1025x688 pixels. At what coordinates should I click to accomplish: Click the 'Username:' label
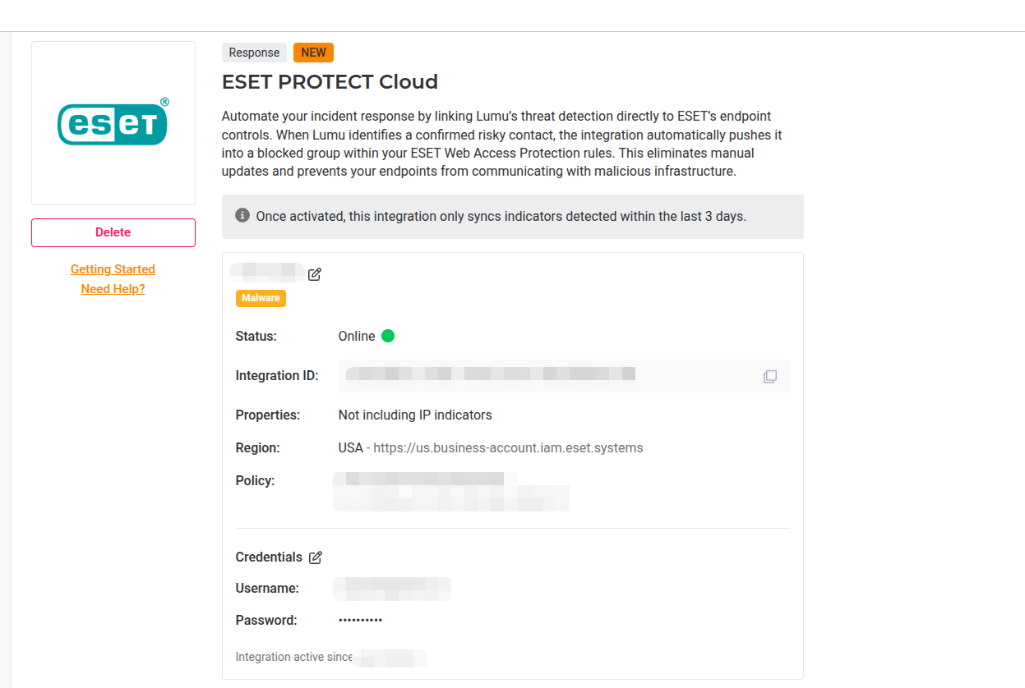[x=267, y=589]
